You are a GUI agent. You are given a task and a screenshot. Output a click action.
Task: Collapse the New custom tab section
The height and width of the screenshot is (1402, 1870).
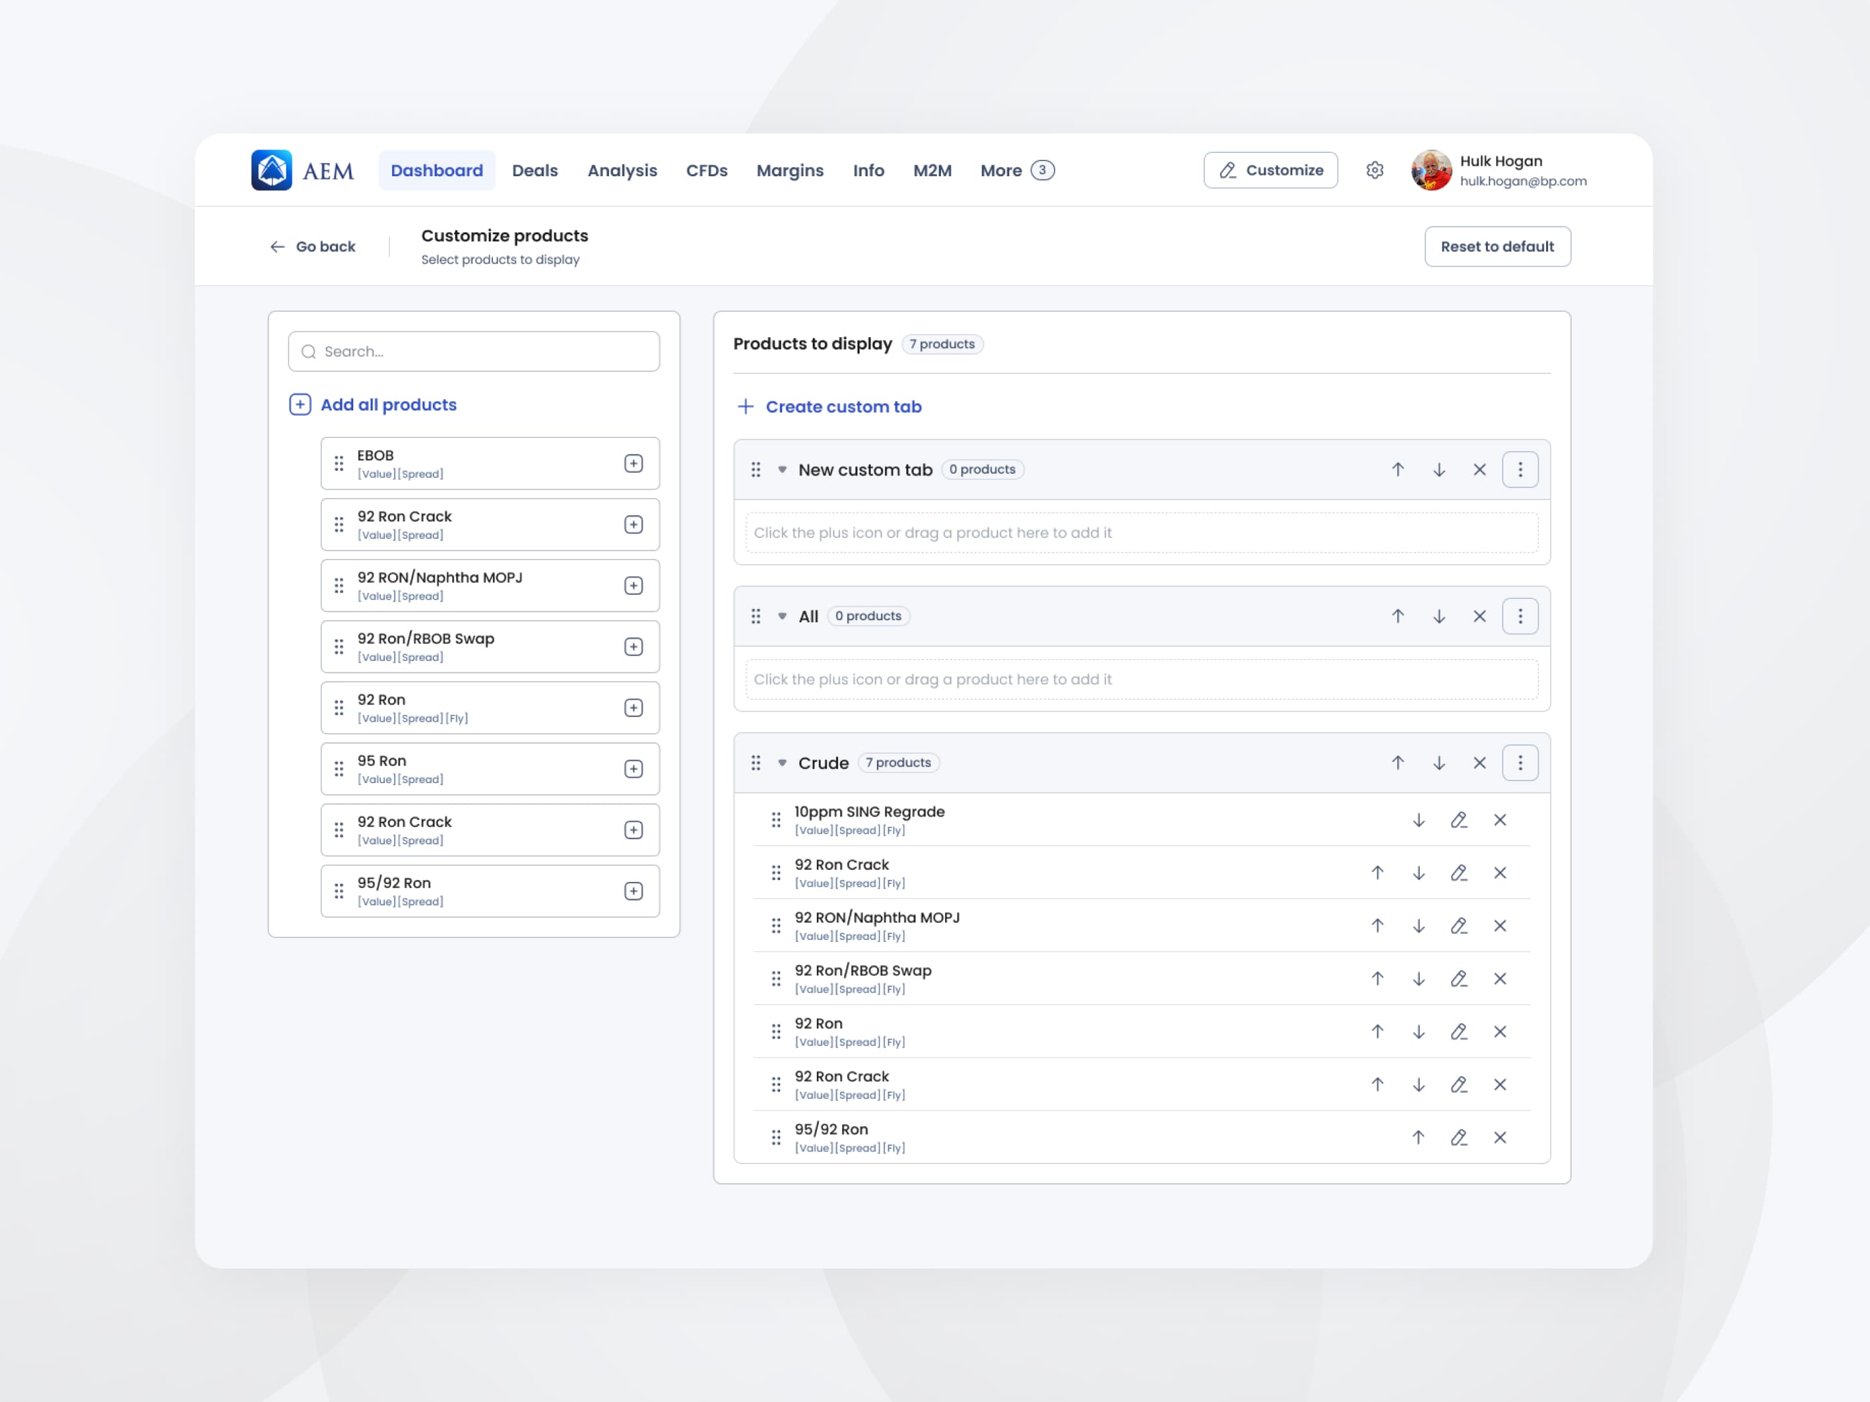point(782,469)
